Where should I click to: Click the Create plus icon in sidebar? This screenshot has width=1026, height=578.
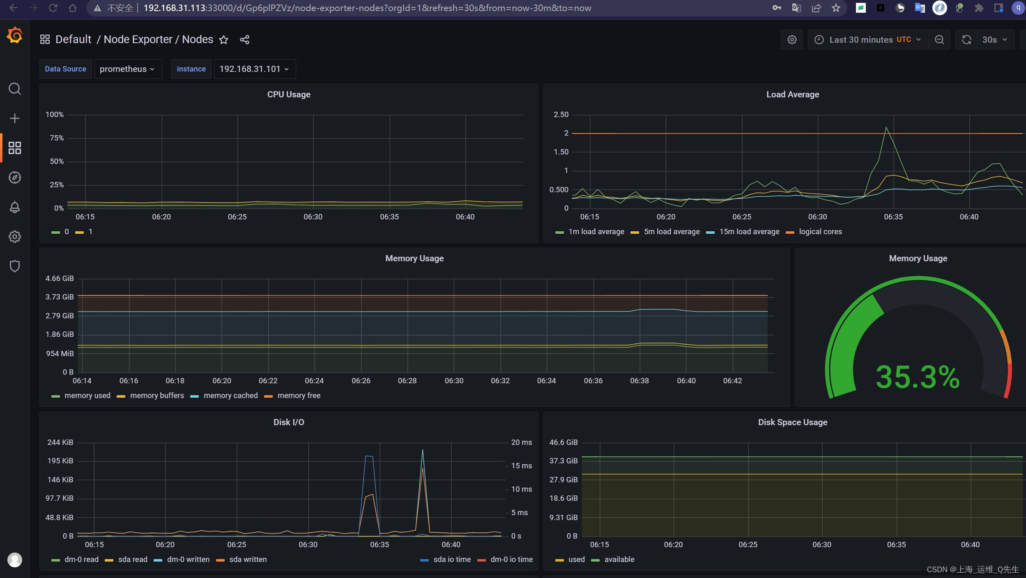click(15, 118)
